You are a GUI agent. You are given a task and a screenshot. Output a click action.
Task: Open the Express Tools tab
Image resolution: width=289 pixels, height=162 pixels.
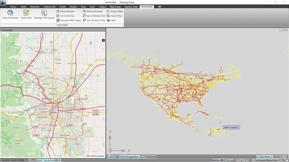point(131,7)
